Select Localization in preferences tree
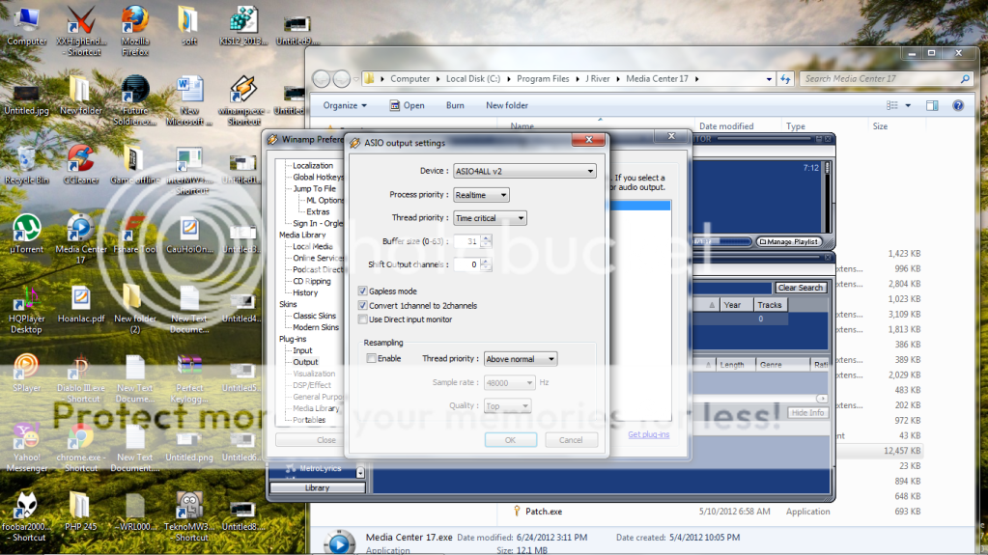This screenshot has height=555, width=988. click(313, 166)
